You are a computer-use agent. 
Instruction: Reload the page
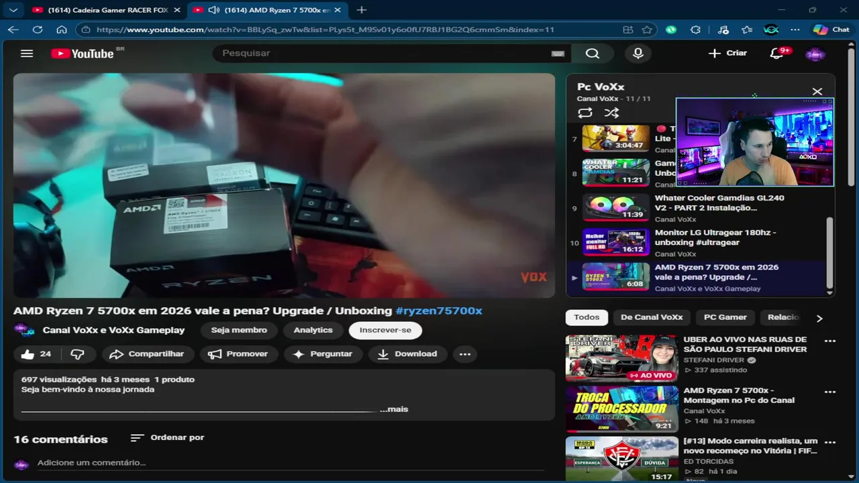coord(38,30)
